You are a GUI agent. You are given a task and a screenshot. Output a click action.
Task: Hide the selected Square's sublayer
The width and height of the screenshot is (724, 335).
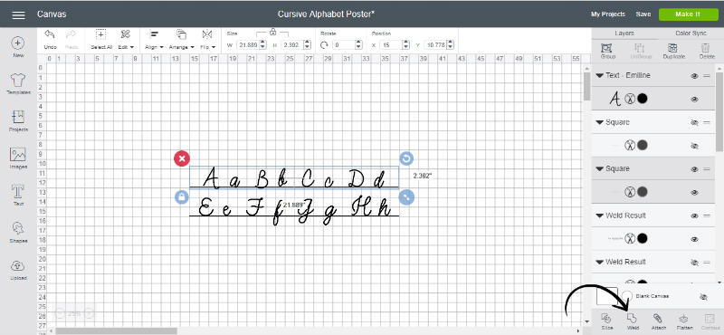click(694, 192)
